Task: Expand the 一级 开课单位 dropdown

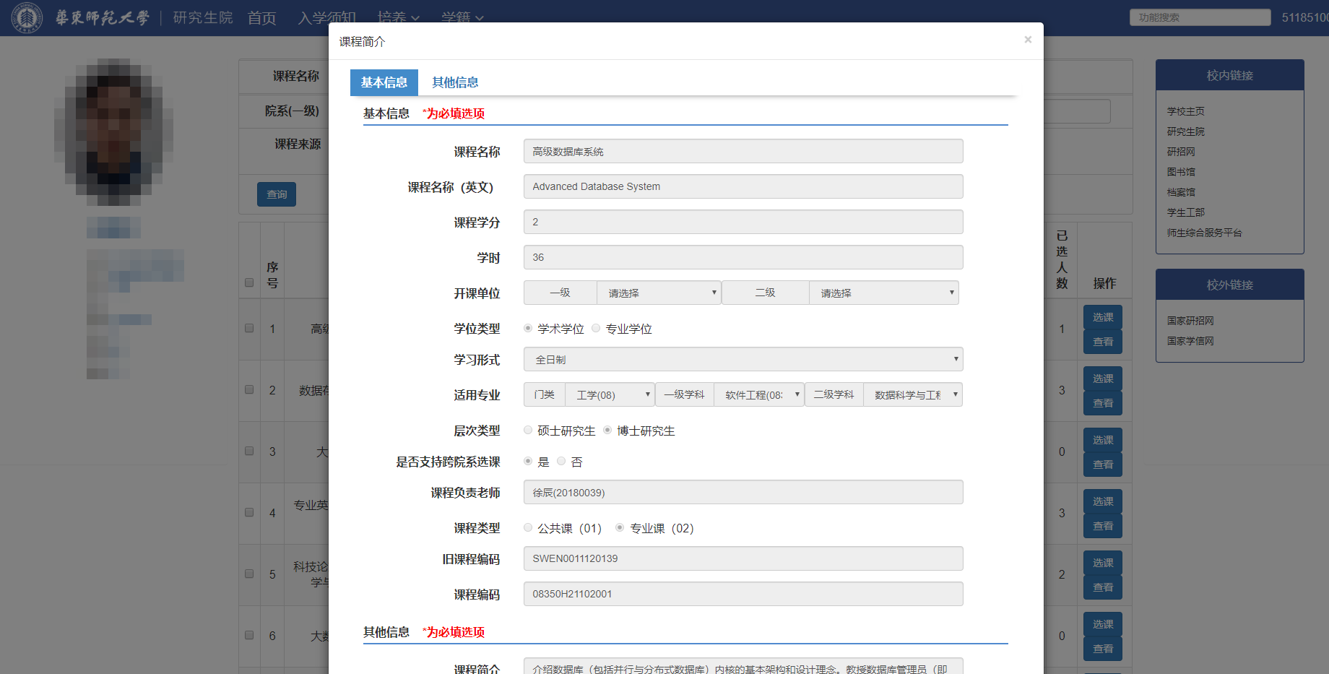Action: tap(658, 293)
